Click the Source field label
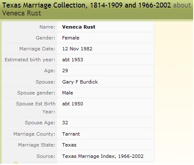Image resolution: width=194 pixels, height=165 pixels. (46, 156)
